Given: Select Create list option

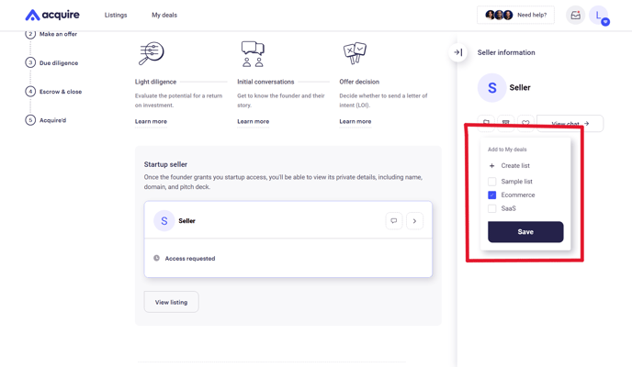Looking at the screenshot, I should point(515,166).
